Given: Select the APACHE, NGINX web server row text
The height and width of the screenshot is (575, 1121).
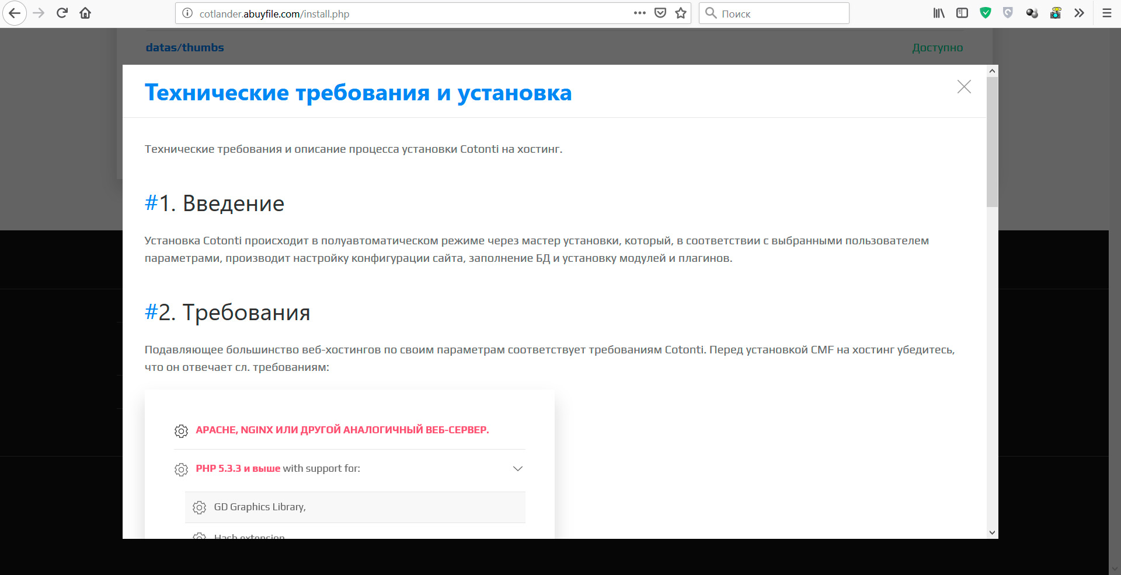Looking at the screenshot, I should 342,430.
